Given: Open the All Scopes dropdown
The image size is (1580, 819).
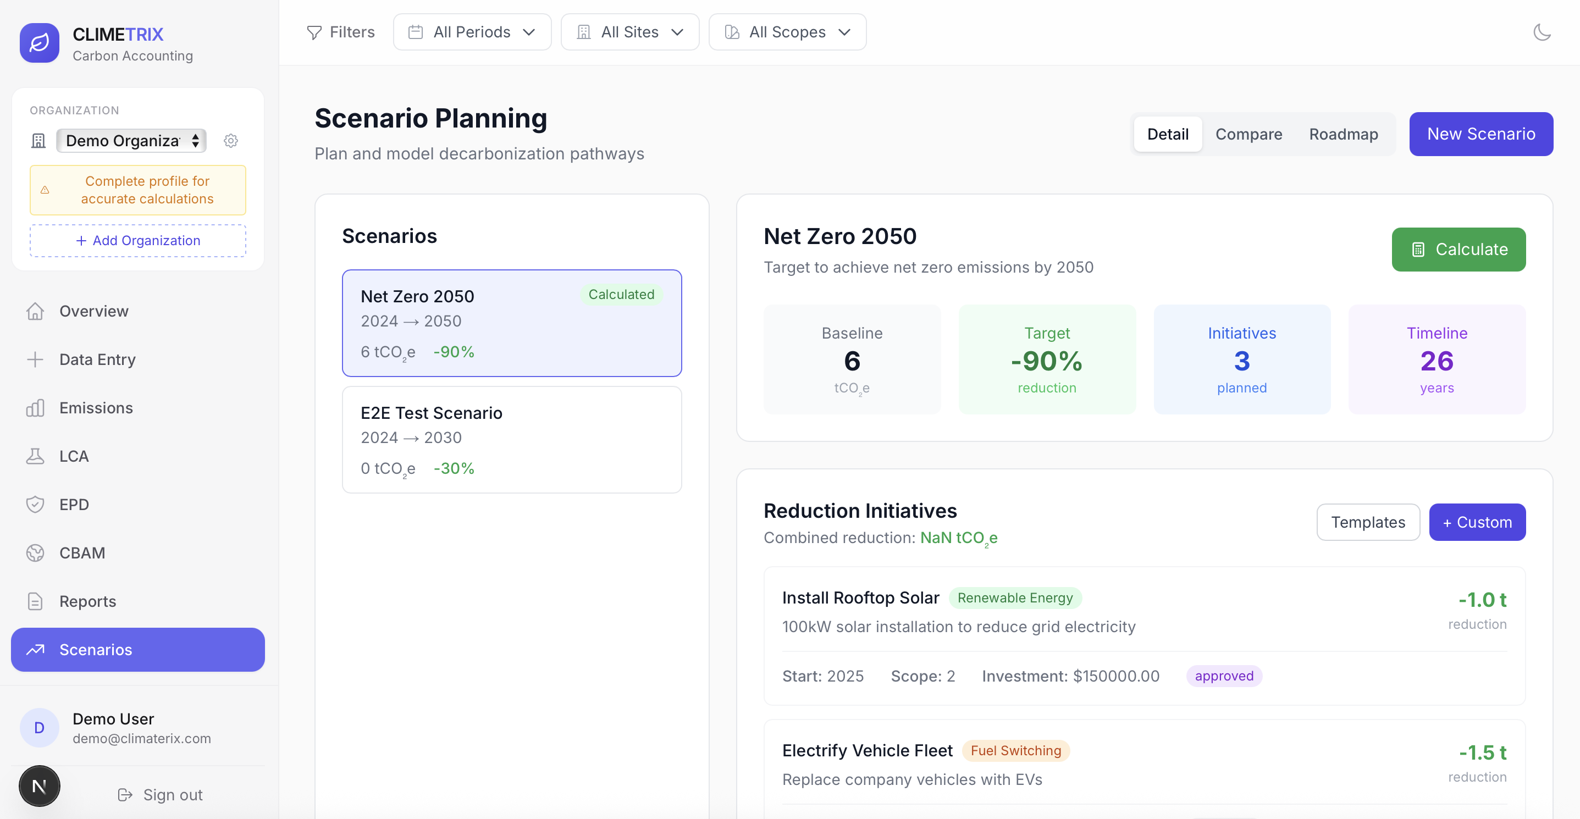Looking at the screenshot, I should 787,32.
